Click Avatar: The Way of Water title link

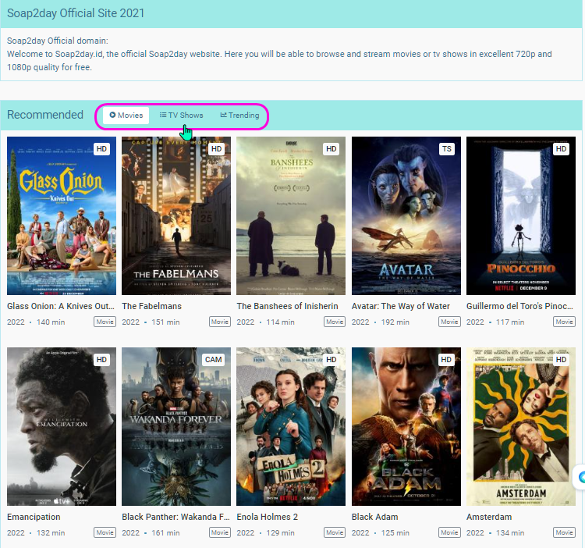pyautogui.click(x=401, y=306)
